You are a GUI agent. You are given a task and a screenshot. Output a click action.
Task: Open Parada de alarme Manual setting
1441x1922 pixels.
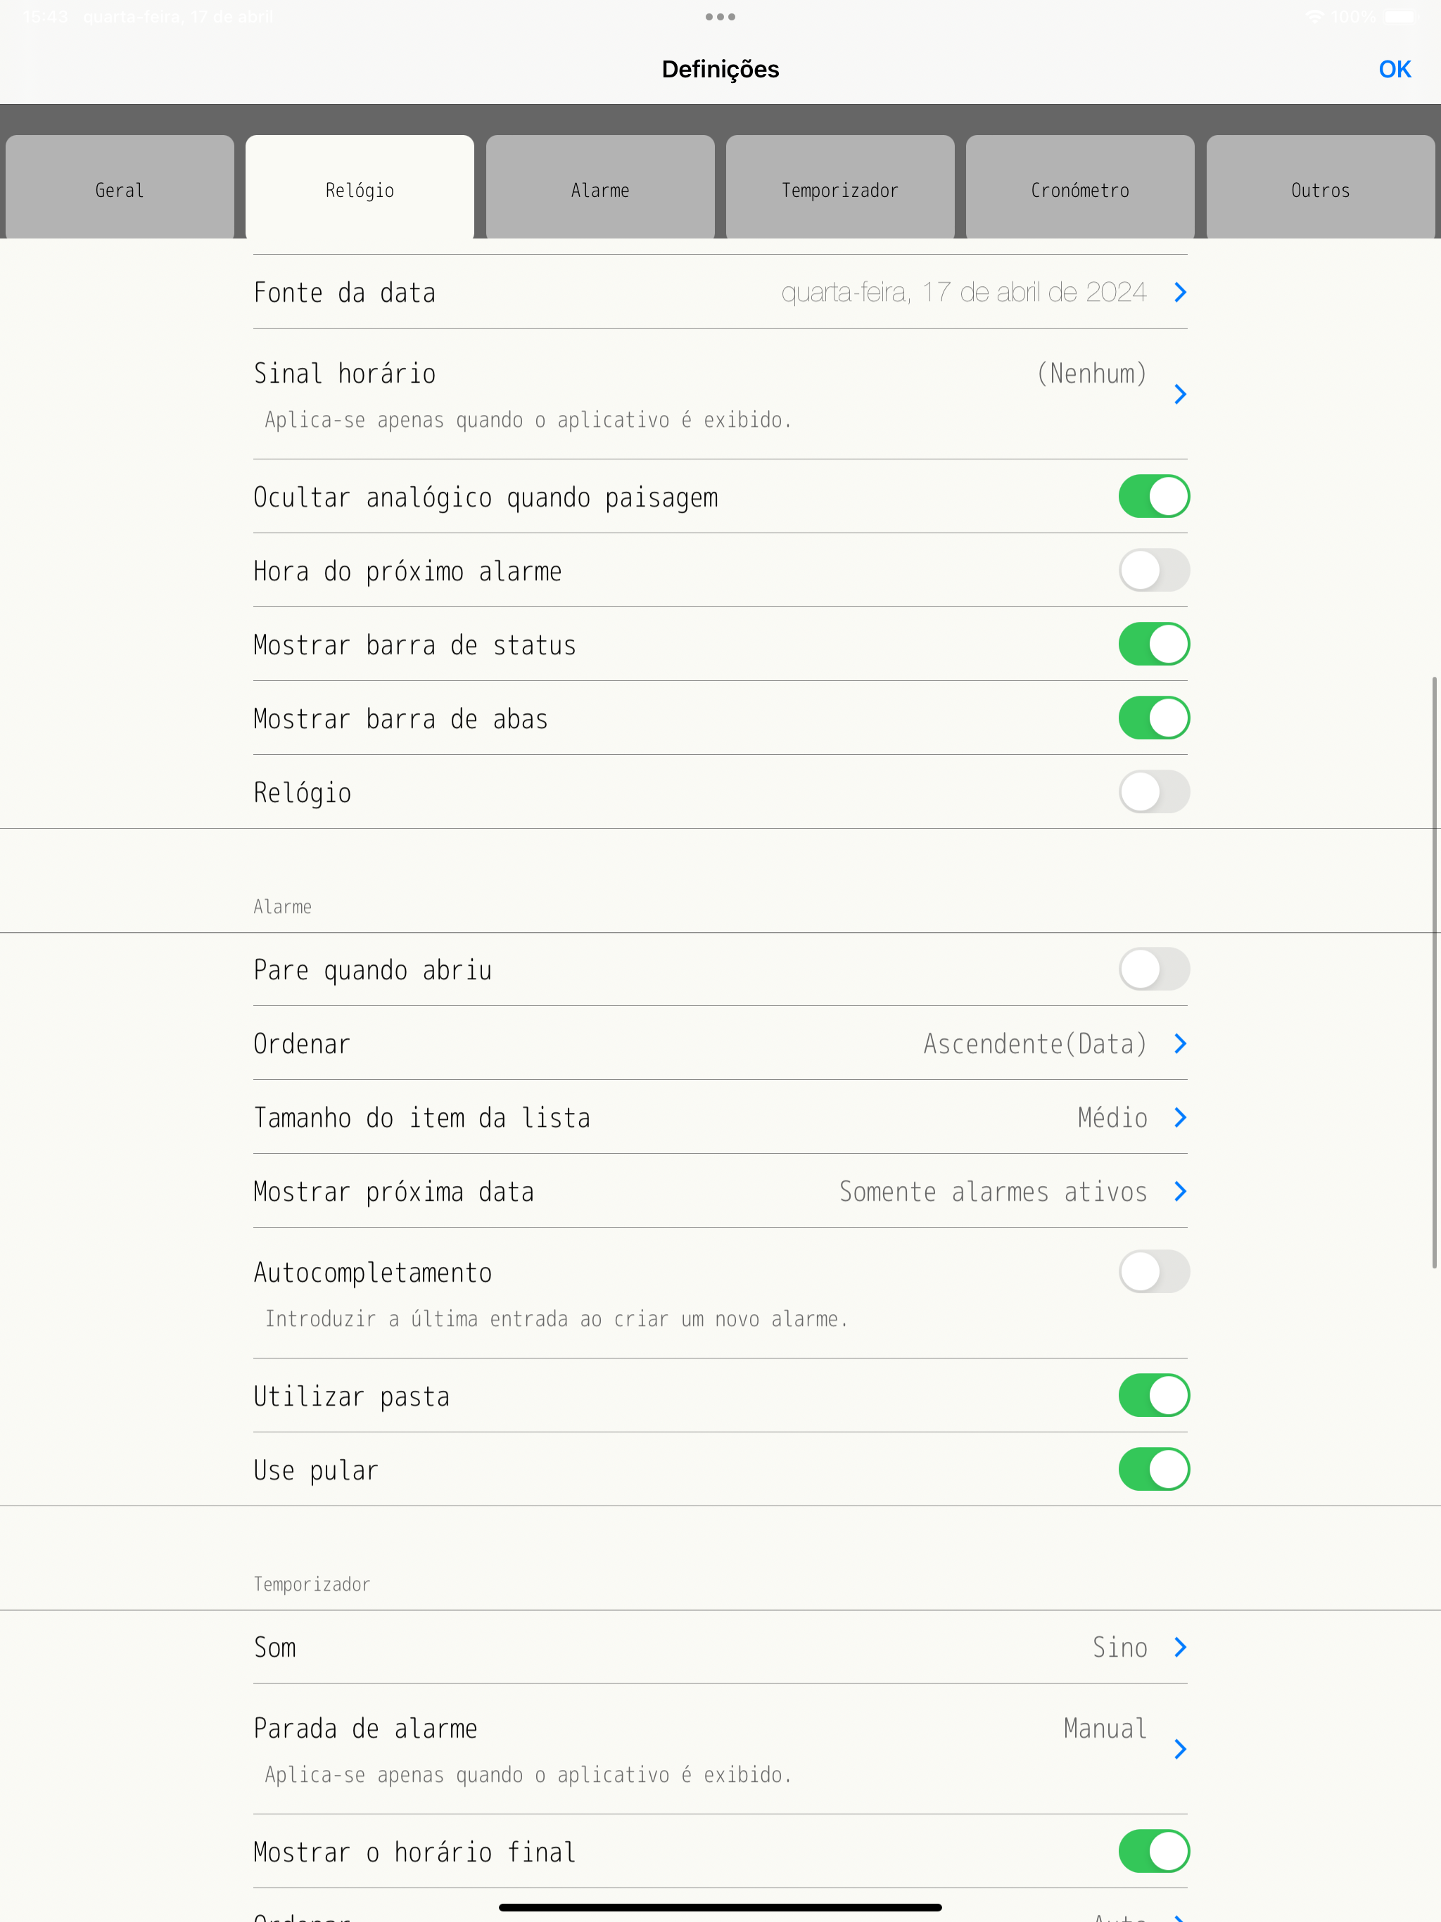point(1179,1749)
